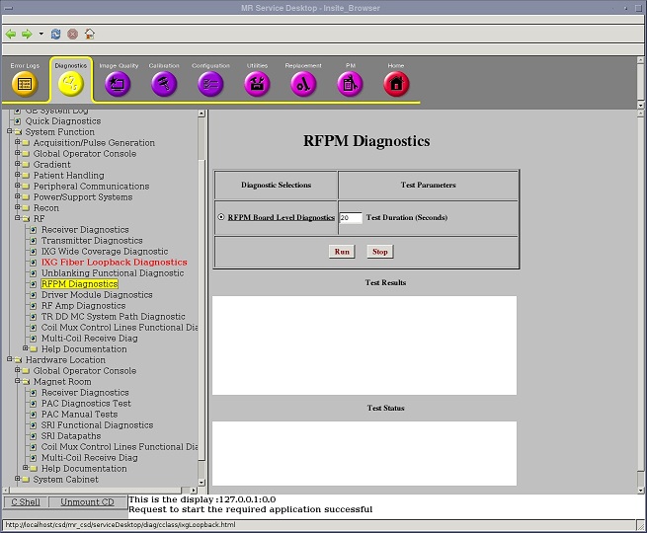
Task: Open IXG Fiber Loopback Diagnostics
Action: point(114,263)
